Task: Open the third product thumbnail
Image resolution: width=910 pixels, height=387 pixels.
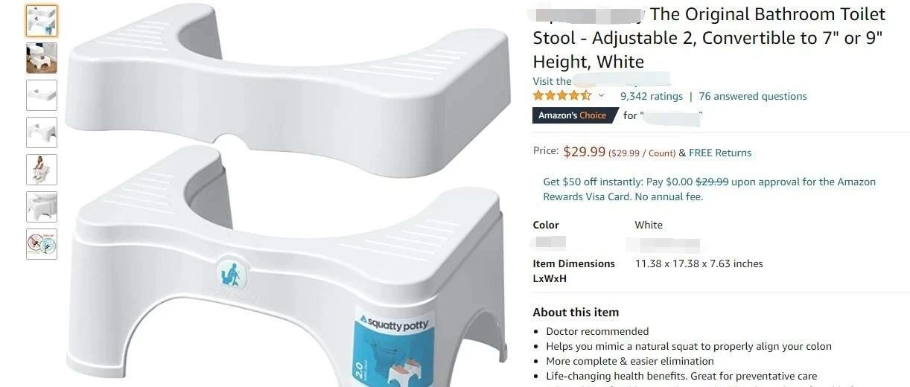Action: coord(42,95)
